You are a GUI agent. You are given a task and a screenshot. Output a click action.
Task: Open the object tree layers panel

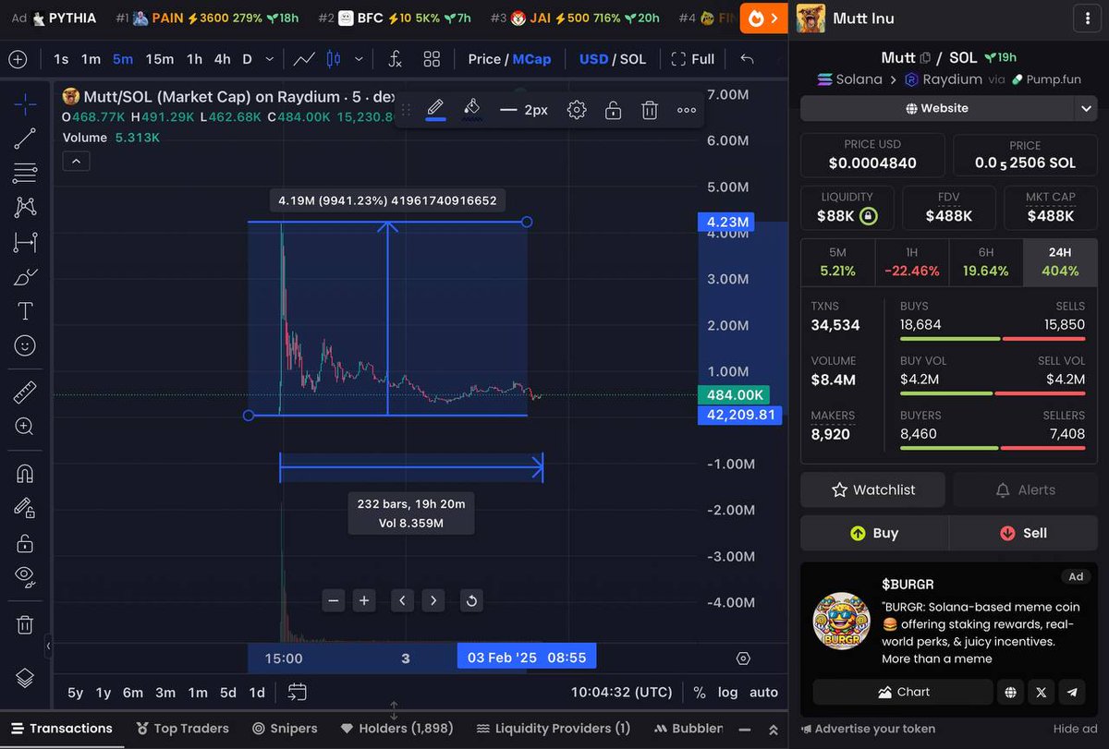[x=25, y=678]
